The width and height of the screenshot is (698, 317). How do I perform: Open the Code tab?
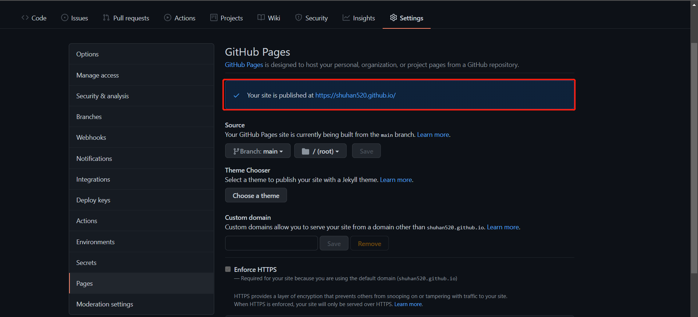pyautogui.click(x=34, y=18)
